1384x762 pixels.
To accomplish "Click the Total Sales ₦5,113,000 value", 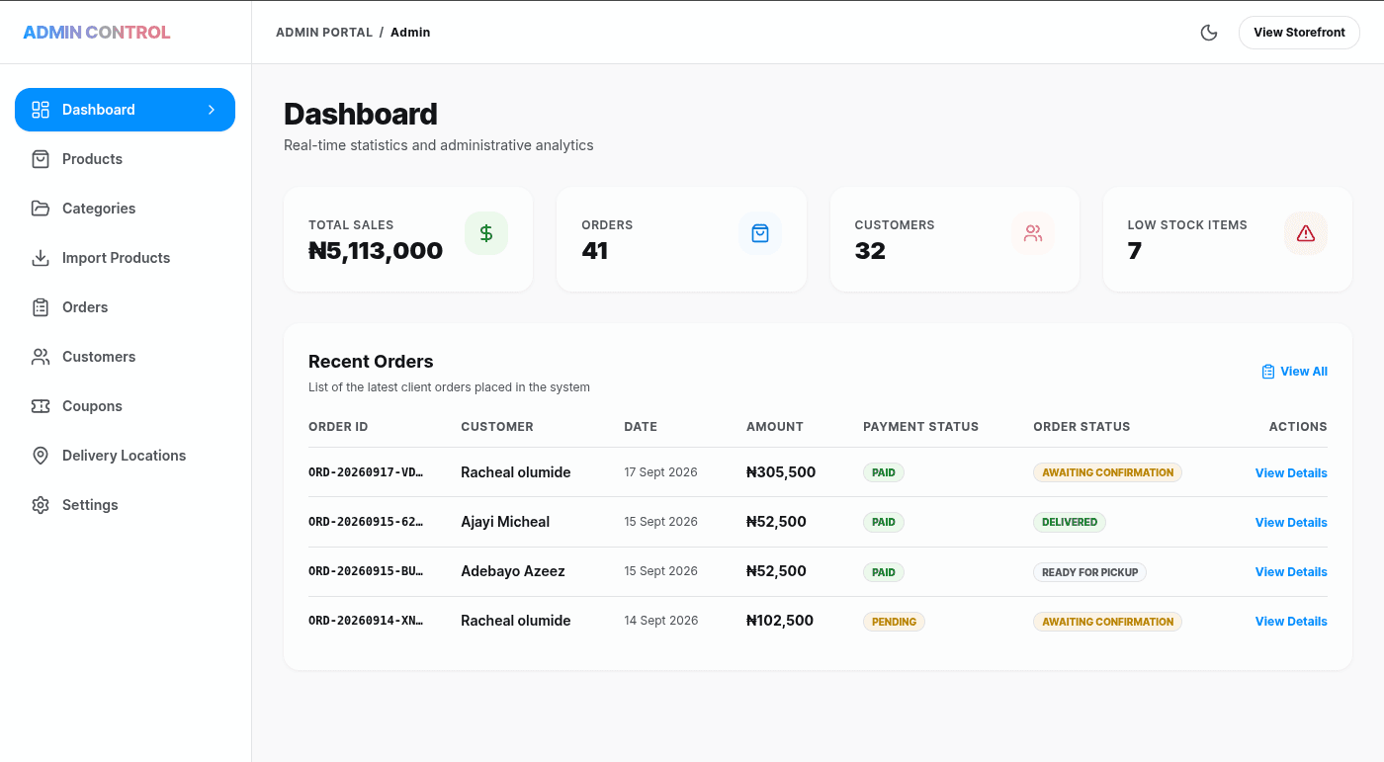I will pos(376,251).
